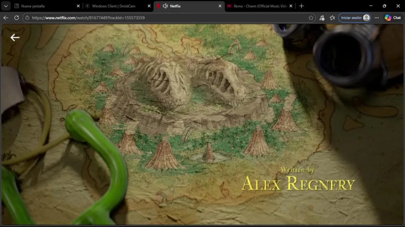405x227 pixels.
Task: Minimize the browser window
Action: 371,6
